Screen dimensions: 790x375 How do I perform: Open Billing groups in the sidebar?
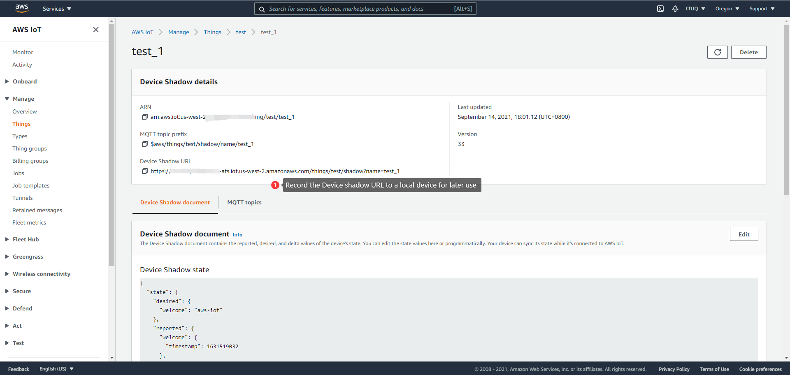tap(30, 161)
